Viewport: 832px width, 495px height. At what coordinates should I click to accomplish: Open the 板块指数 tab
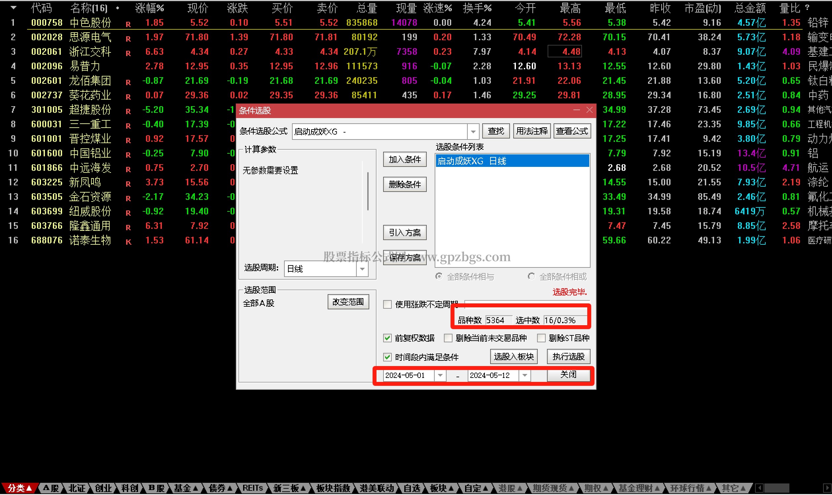click(x=333, y=488)
